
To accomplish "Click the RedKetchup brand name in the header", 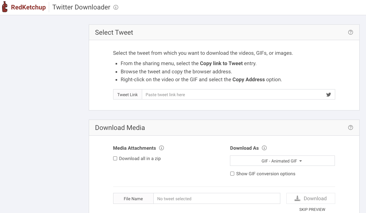I will (29, 7).
